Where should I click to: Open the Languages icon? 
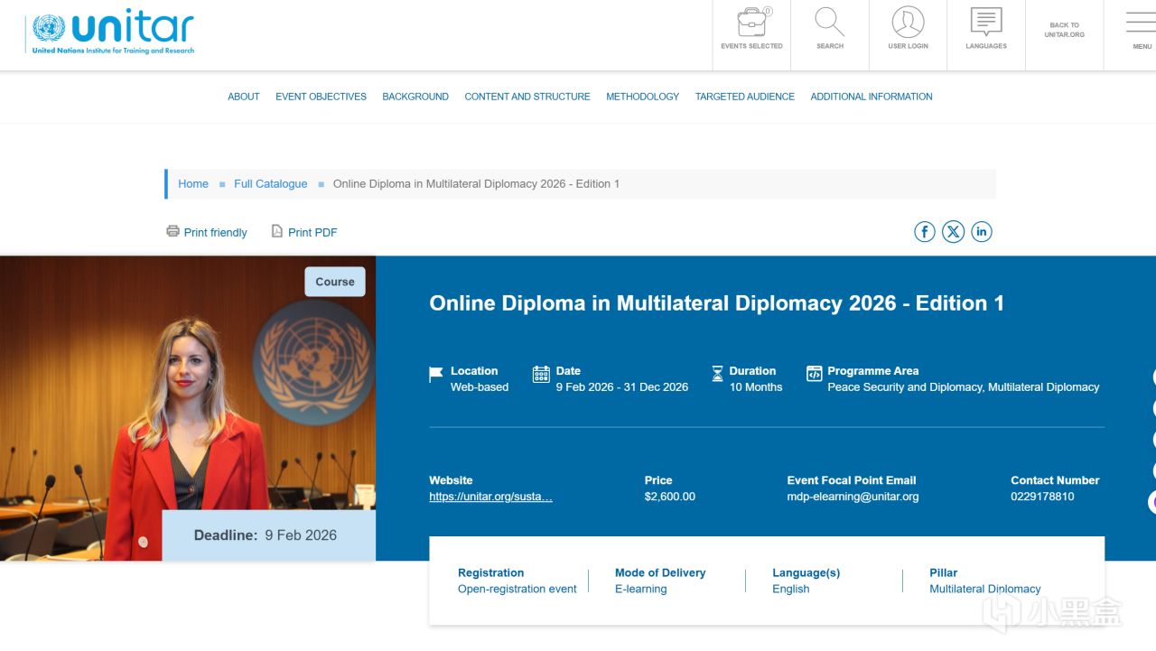pos(986,23)
